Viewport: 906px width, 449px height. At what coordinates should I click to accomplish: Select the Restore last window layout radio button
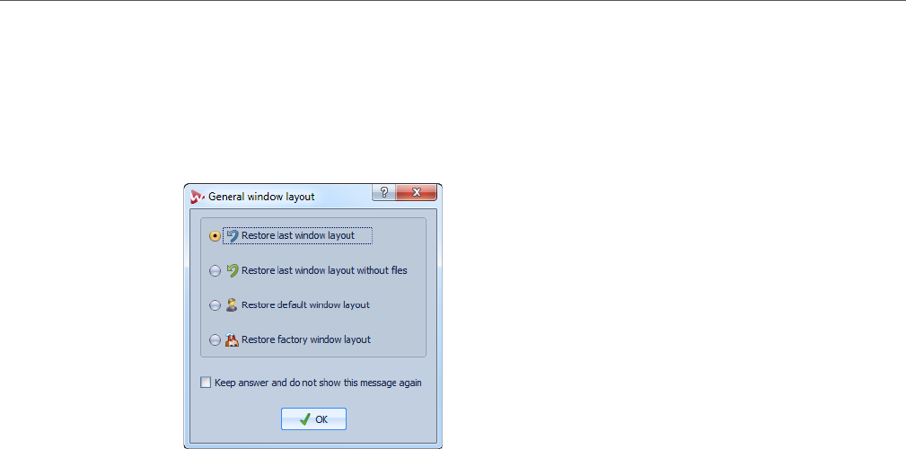[x=215, y=236]
